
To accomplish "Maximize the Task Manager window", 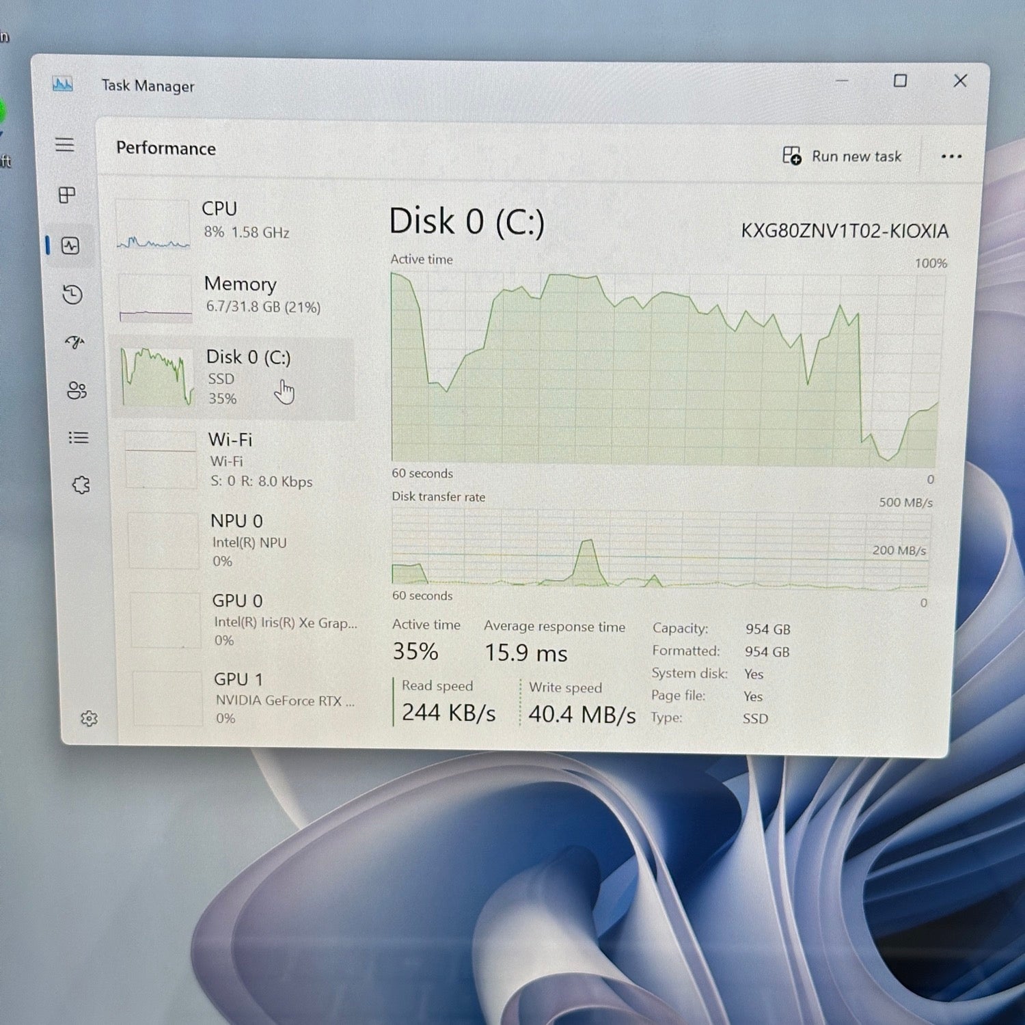I will [x=900, y=81].
